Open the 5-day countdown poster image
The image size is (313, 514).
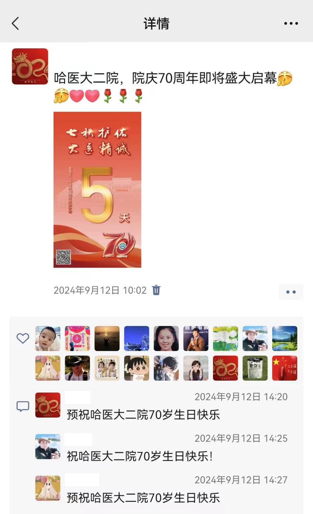point(97,190)
